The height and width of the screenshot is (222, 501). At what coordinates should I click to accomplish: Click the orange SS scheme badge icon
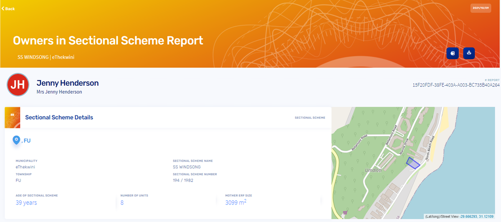13,117
